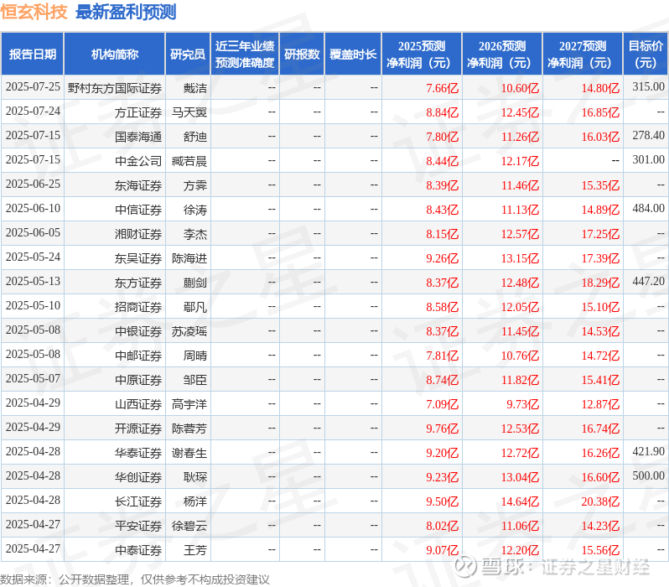Image resolution: width=669 pixels, height=587 pixels.
Task: Click 2027 forecast 18.29亿
Action: click(x=601, y=283)
